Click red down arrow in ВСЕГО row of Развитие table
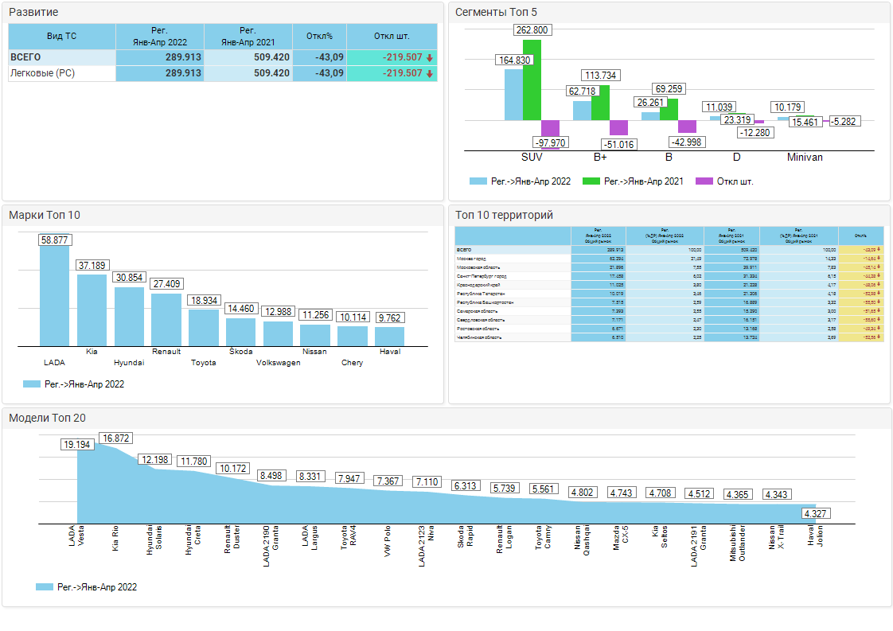The width and height of the screenshot is (893, 631). click(x=430, y=58)
